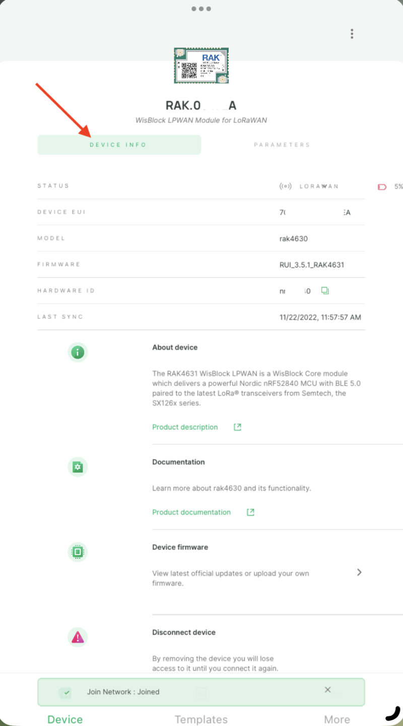This screenshot has width=403, height=726.
Task: Open the three-dot overflow menu
Action: pyautogui.click(x=352, y=33)
